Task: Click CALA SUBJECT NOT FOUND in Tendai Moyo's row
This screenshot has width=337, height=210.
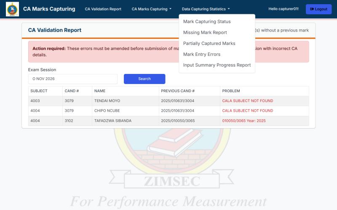Action: coord(248,101)
